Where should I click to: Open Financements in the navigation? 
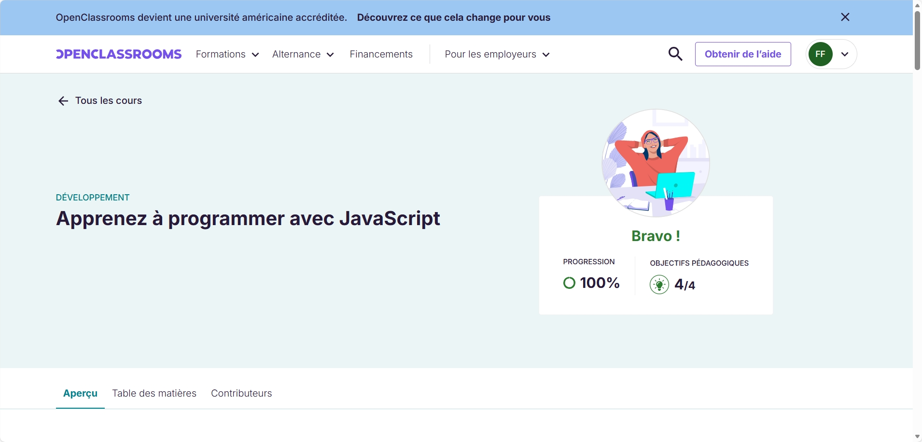pos(381,54)
